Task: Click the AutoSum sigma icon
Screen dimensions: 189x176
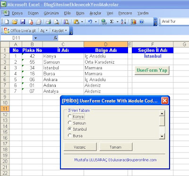Action: pos(112,21)
